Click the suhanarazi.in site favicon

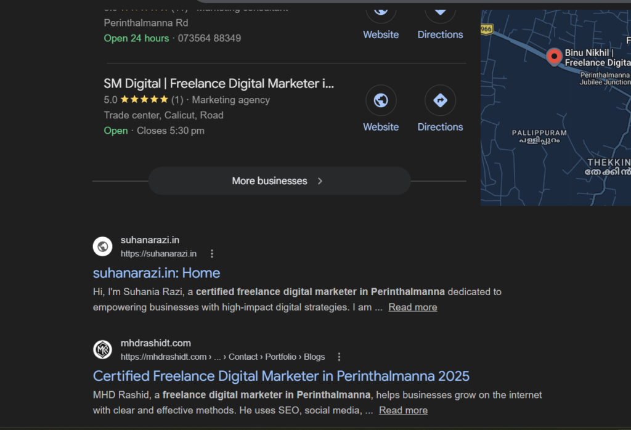point(102,246)
